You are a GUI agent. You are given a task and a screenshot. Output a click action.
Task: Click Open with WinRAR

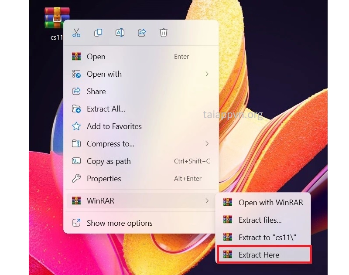tap(270, 203)
